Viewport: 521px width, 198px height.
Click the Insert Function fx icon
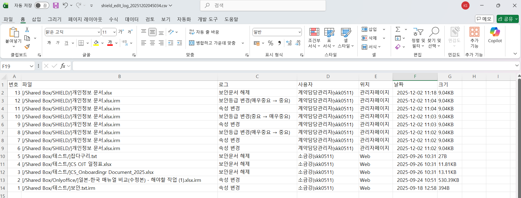pos(63,66)
